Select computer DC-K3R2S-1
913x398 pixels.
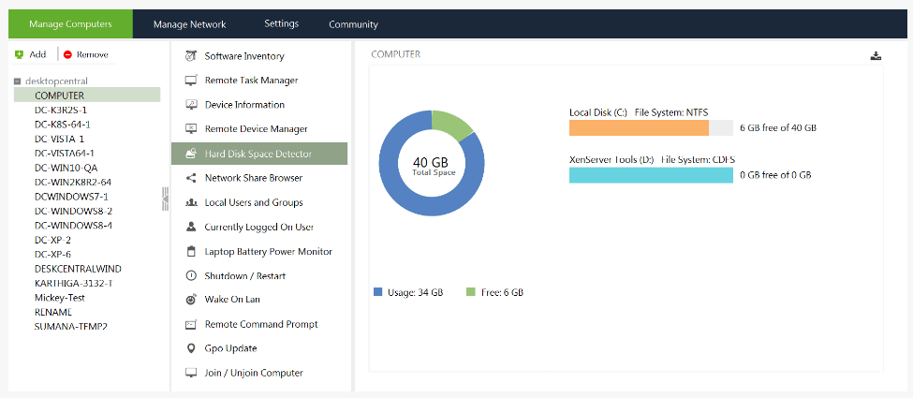(x=61, y=110)
